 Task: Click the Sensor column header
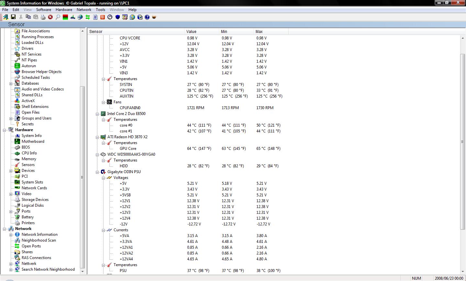click(136, 32)
